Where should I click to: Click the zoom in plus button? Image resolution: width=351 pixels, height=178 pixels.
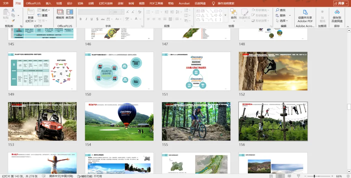coord(332,176)
